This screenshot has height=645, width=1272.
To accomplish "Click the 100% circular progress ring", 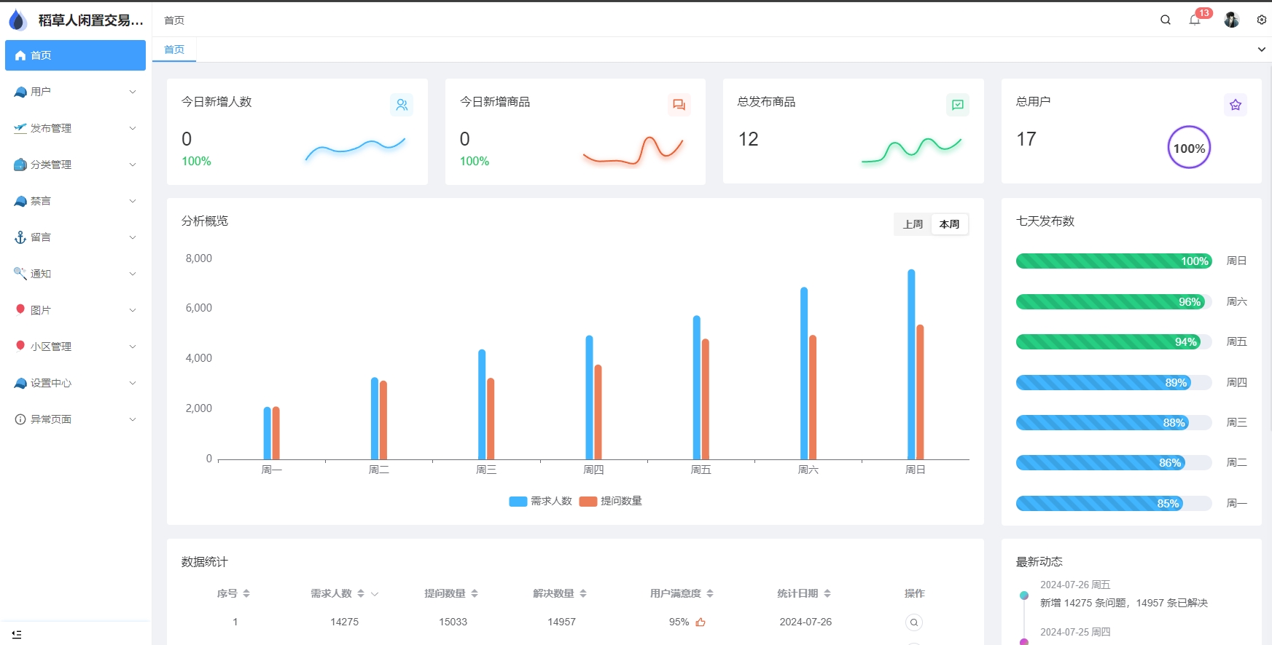I will point(1189,148).
